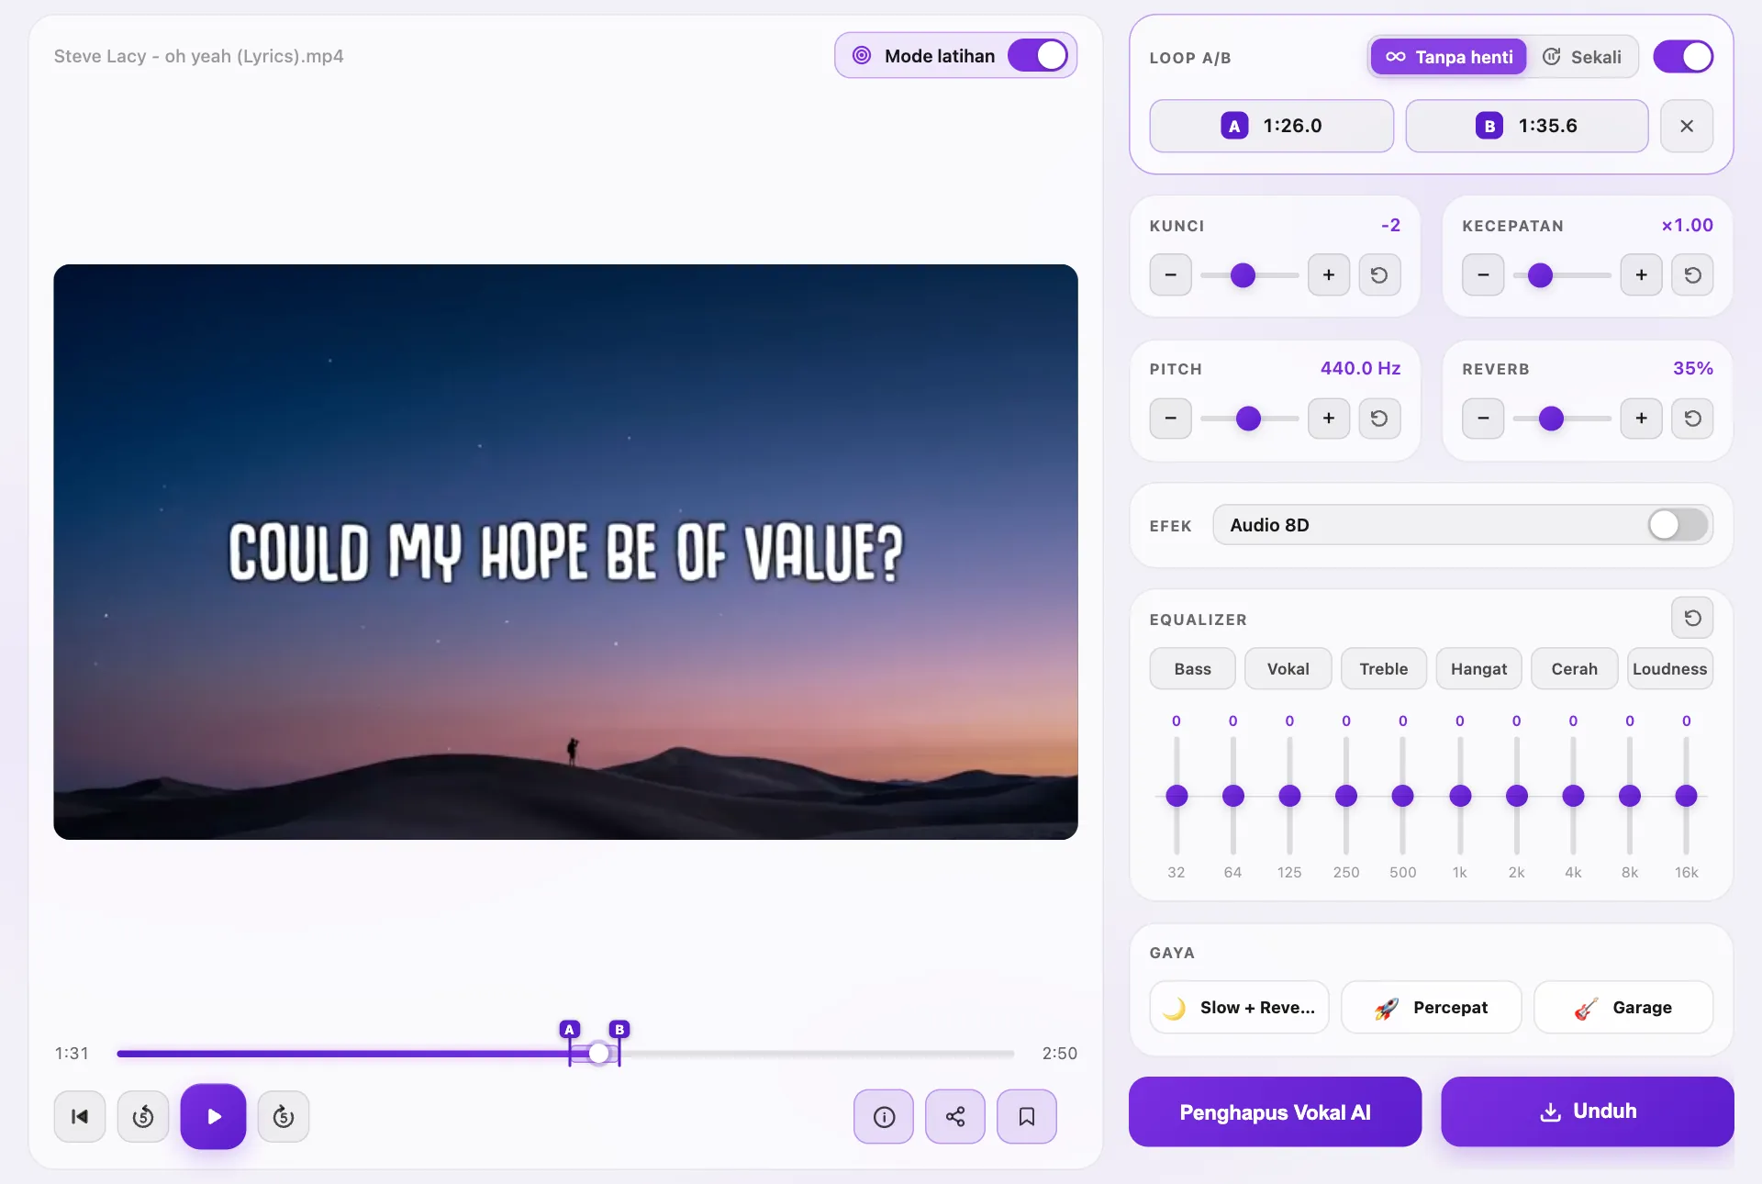Screen dimensions: 1762x1184
Task: Apply the Loudness equalizer preset
Action: click(x=1670, y=668)
